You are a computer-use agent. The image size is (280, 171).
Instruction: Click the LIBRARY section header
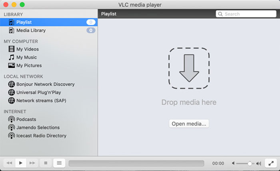[x=13, y=14]
